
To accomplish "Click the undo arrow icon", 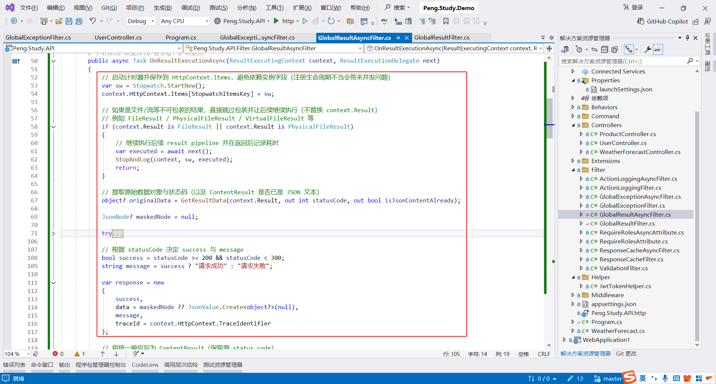I will point(93,21).
